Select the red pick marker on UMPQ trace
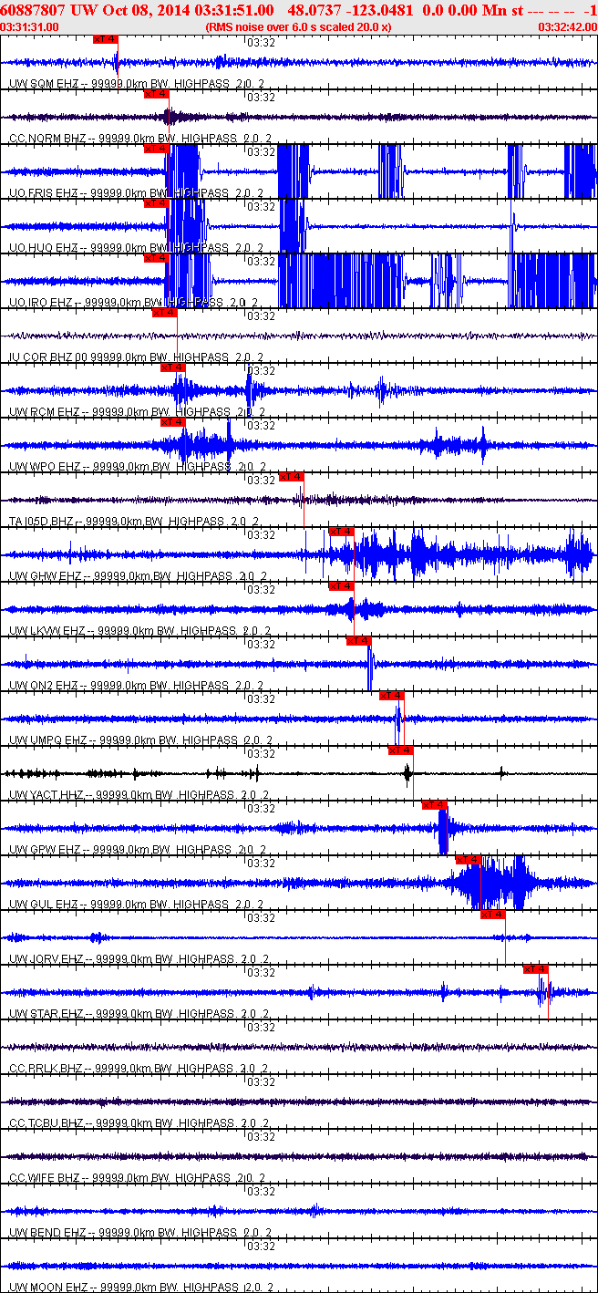Screen dimensions: 598x1293 coord(391,695)
